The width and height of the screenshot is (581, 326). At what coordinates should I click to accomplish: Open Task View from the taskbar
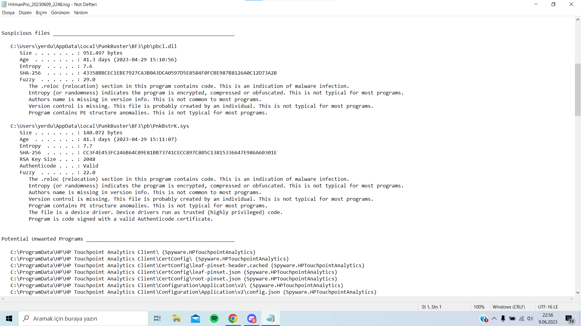point(157,318)
